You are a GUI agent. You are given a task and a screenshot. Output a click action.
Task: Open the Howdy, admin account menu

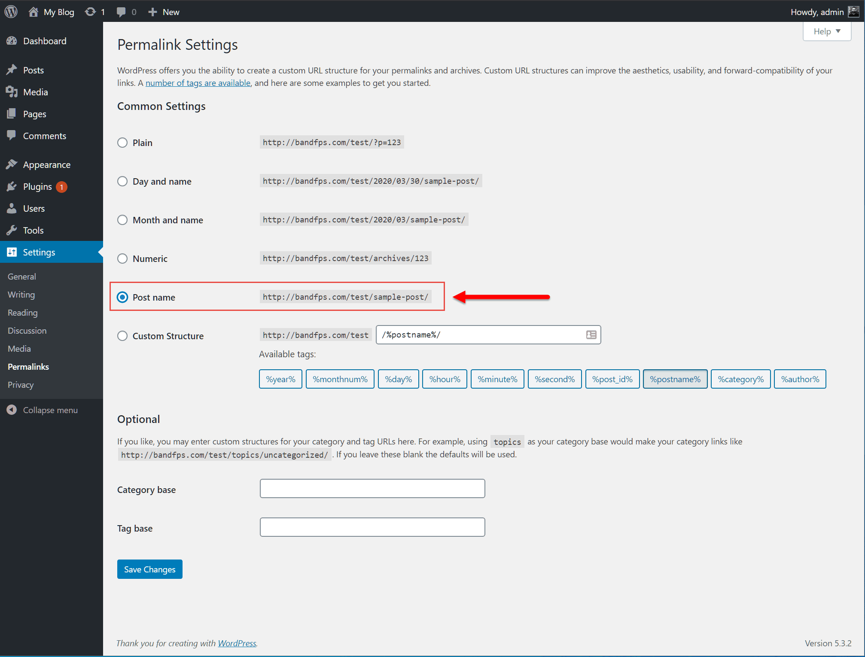point(817,12)
